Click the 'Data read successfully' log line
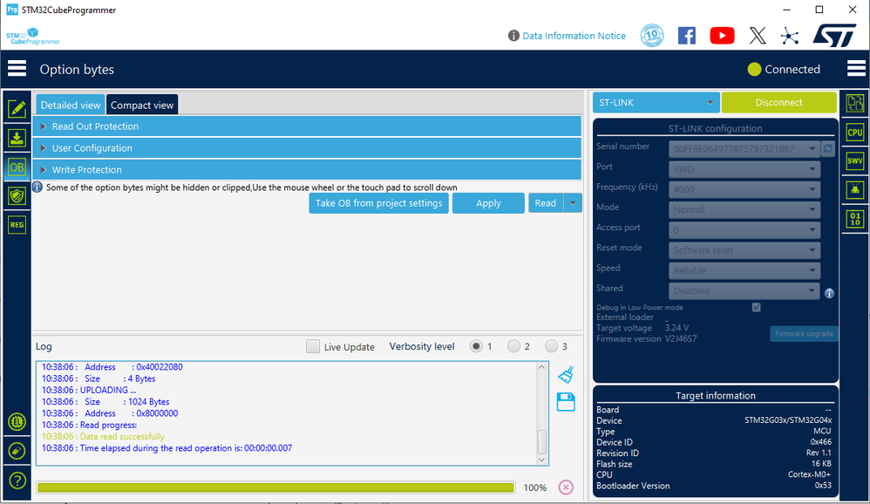Viewport: 870px width, 504px height. 103,436
